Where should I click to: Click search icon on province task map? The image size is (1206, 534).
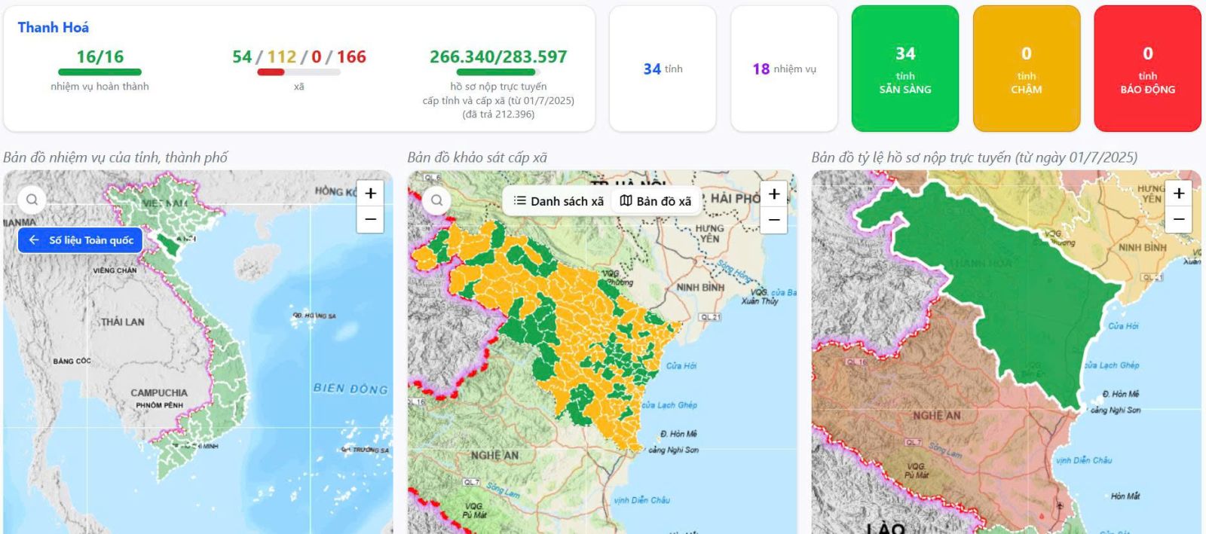pos(32,200)
